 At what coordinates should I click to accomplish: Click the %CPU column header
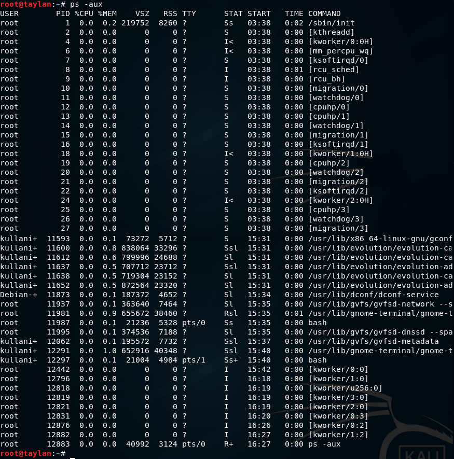[84, 14]
